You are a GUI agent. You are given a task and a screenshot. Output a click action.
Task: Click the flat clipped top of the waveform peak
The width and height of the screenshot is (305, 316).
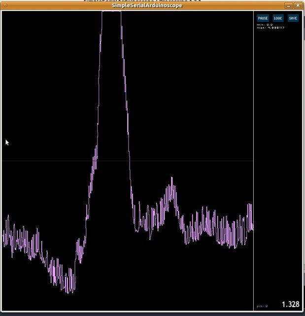coord(111,11)
